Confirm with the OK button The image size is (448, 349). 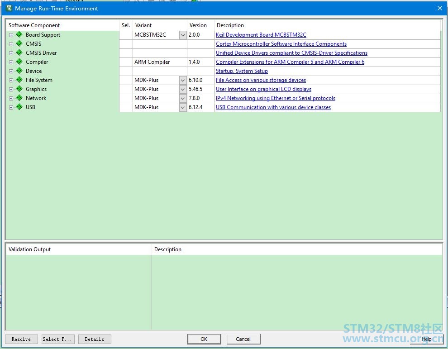tap(204, 339)
